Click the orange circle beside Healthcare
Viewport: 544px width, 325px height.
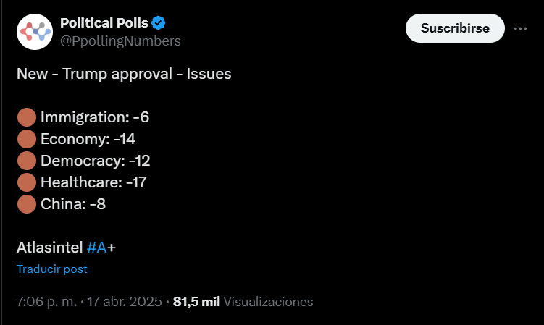pyautogui.click(x=27, y=182)
